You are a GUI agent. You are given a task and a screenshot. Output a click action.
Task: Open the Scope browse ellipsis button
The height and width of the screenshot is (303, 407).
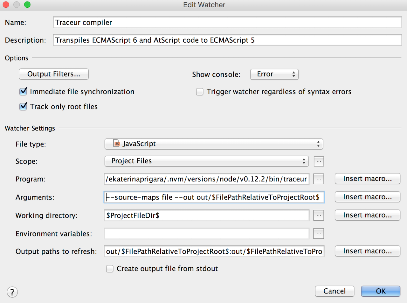click(x=319, y=161)
